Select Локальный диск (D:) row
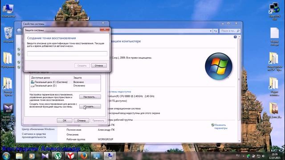Viewport: 285px width, 160px height. [x=65, y=86]
